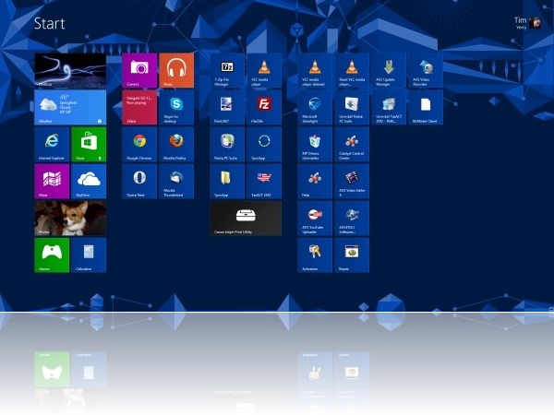The height and width of the screenshot is (415, 554).
Task: Open the Maps tile
Action: 52,182
